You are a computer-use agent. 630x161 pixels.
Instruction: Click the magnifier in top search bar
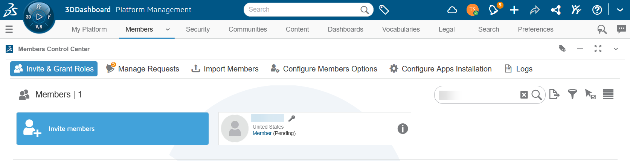pos(365,10)
